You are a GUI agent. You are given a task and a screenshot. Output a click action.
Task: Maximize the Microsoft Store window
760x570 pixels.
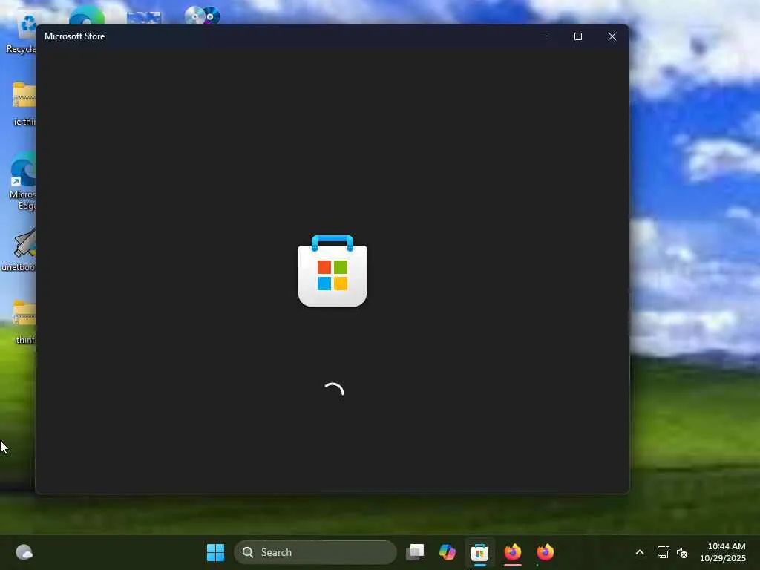tap(577, 36)
